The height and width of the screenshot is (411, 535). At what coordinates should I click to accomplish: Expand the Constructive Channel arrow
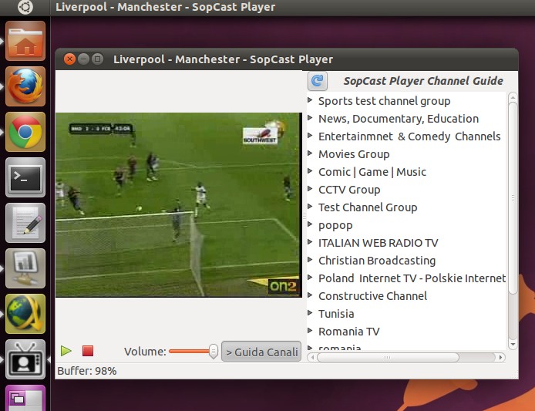tap(310, 295)
